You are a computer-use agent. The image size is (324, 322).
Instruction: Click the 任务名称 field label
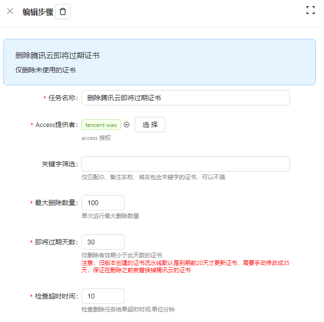click(x=63, y=98)
